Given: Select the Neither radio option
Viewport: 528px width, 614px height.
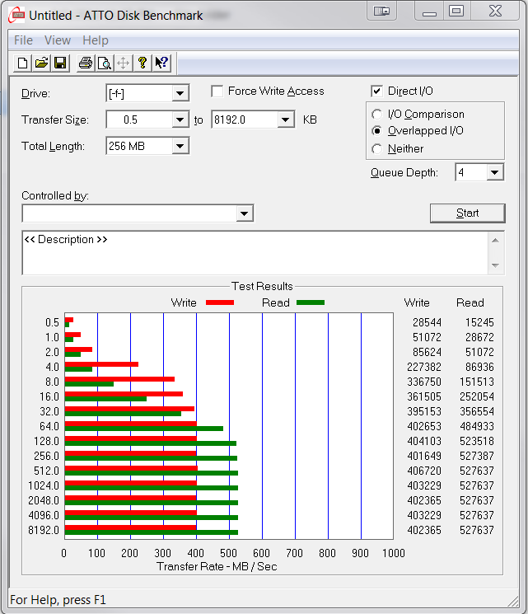Looking at the screenshot, I should 377,149.
